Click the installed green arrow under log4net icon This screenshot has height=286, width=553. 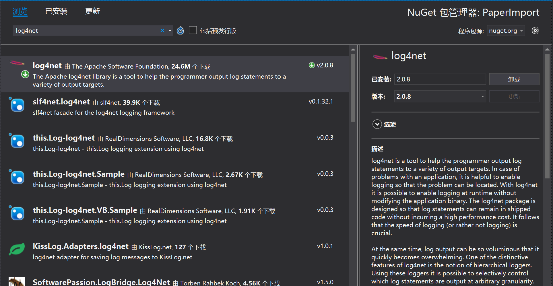[25, 74]
